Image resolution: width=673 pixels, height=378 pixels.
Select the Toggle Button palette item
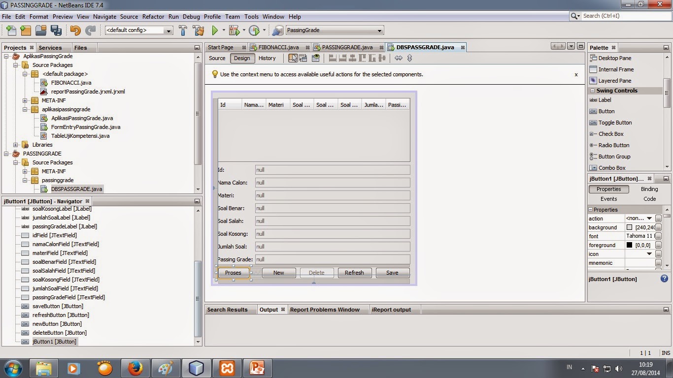point(615,123)
